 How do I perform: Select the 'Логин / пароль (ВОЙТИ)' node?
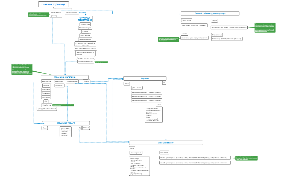pos(56,14)
